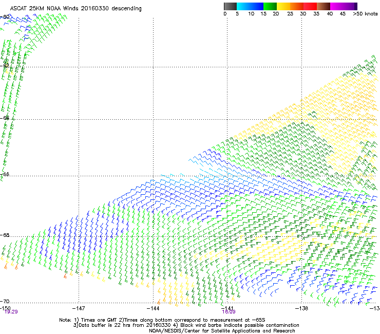Click the '-138' longitude axis label
380x334 pixels.
[302, 308]
